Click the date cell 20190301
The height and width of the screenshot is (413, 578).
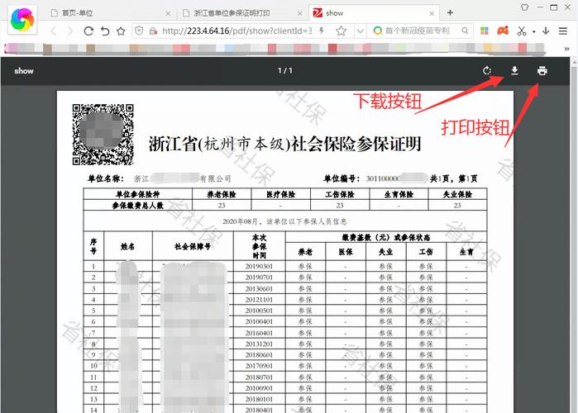point(259,266)
